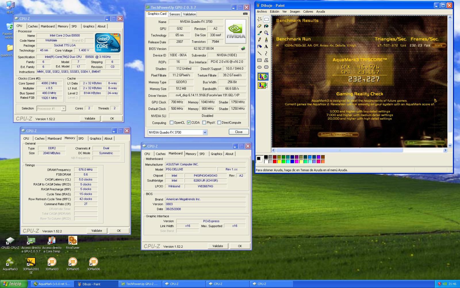Open Mainboard tab in top CPU-Z window
The height and width of the screenshot is (288, 460).
(48, 26)
